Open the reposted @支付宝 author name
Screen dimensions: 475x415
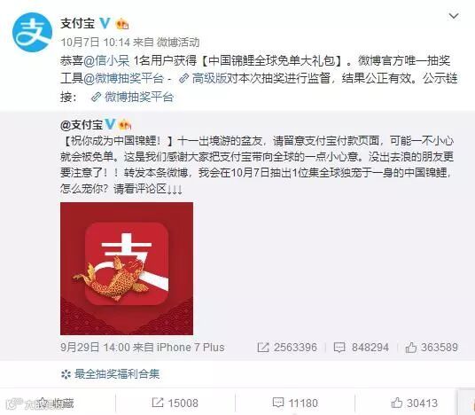point(82,125)
